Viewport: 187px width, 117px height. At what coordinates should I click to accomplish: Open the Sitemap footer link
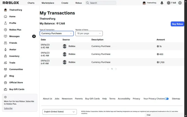pyautogui.click(x=176, y=99)
